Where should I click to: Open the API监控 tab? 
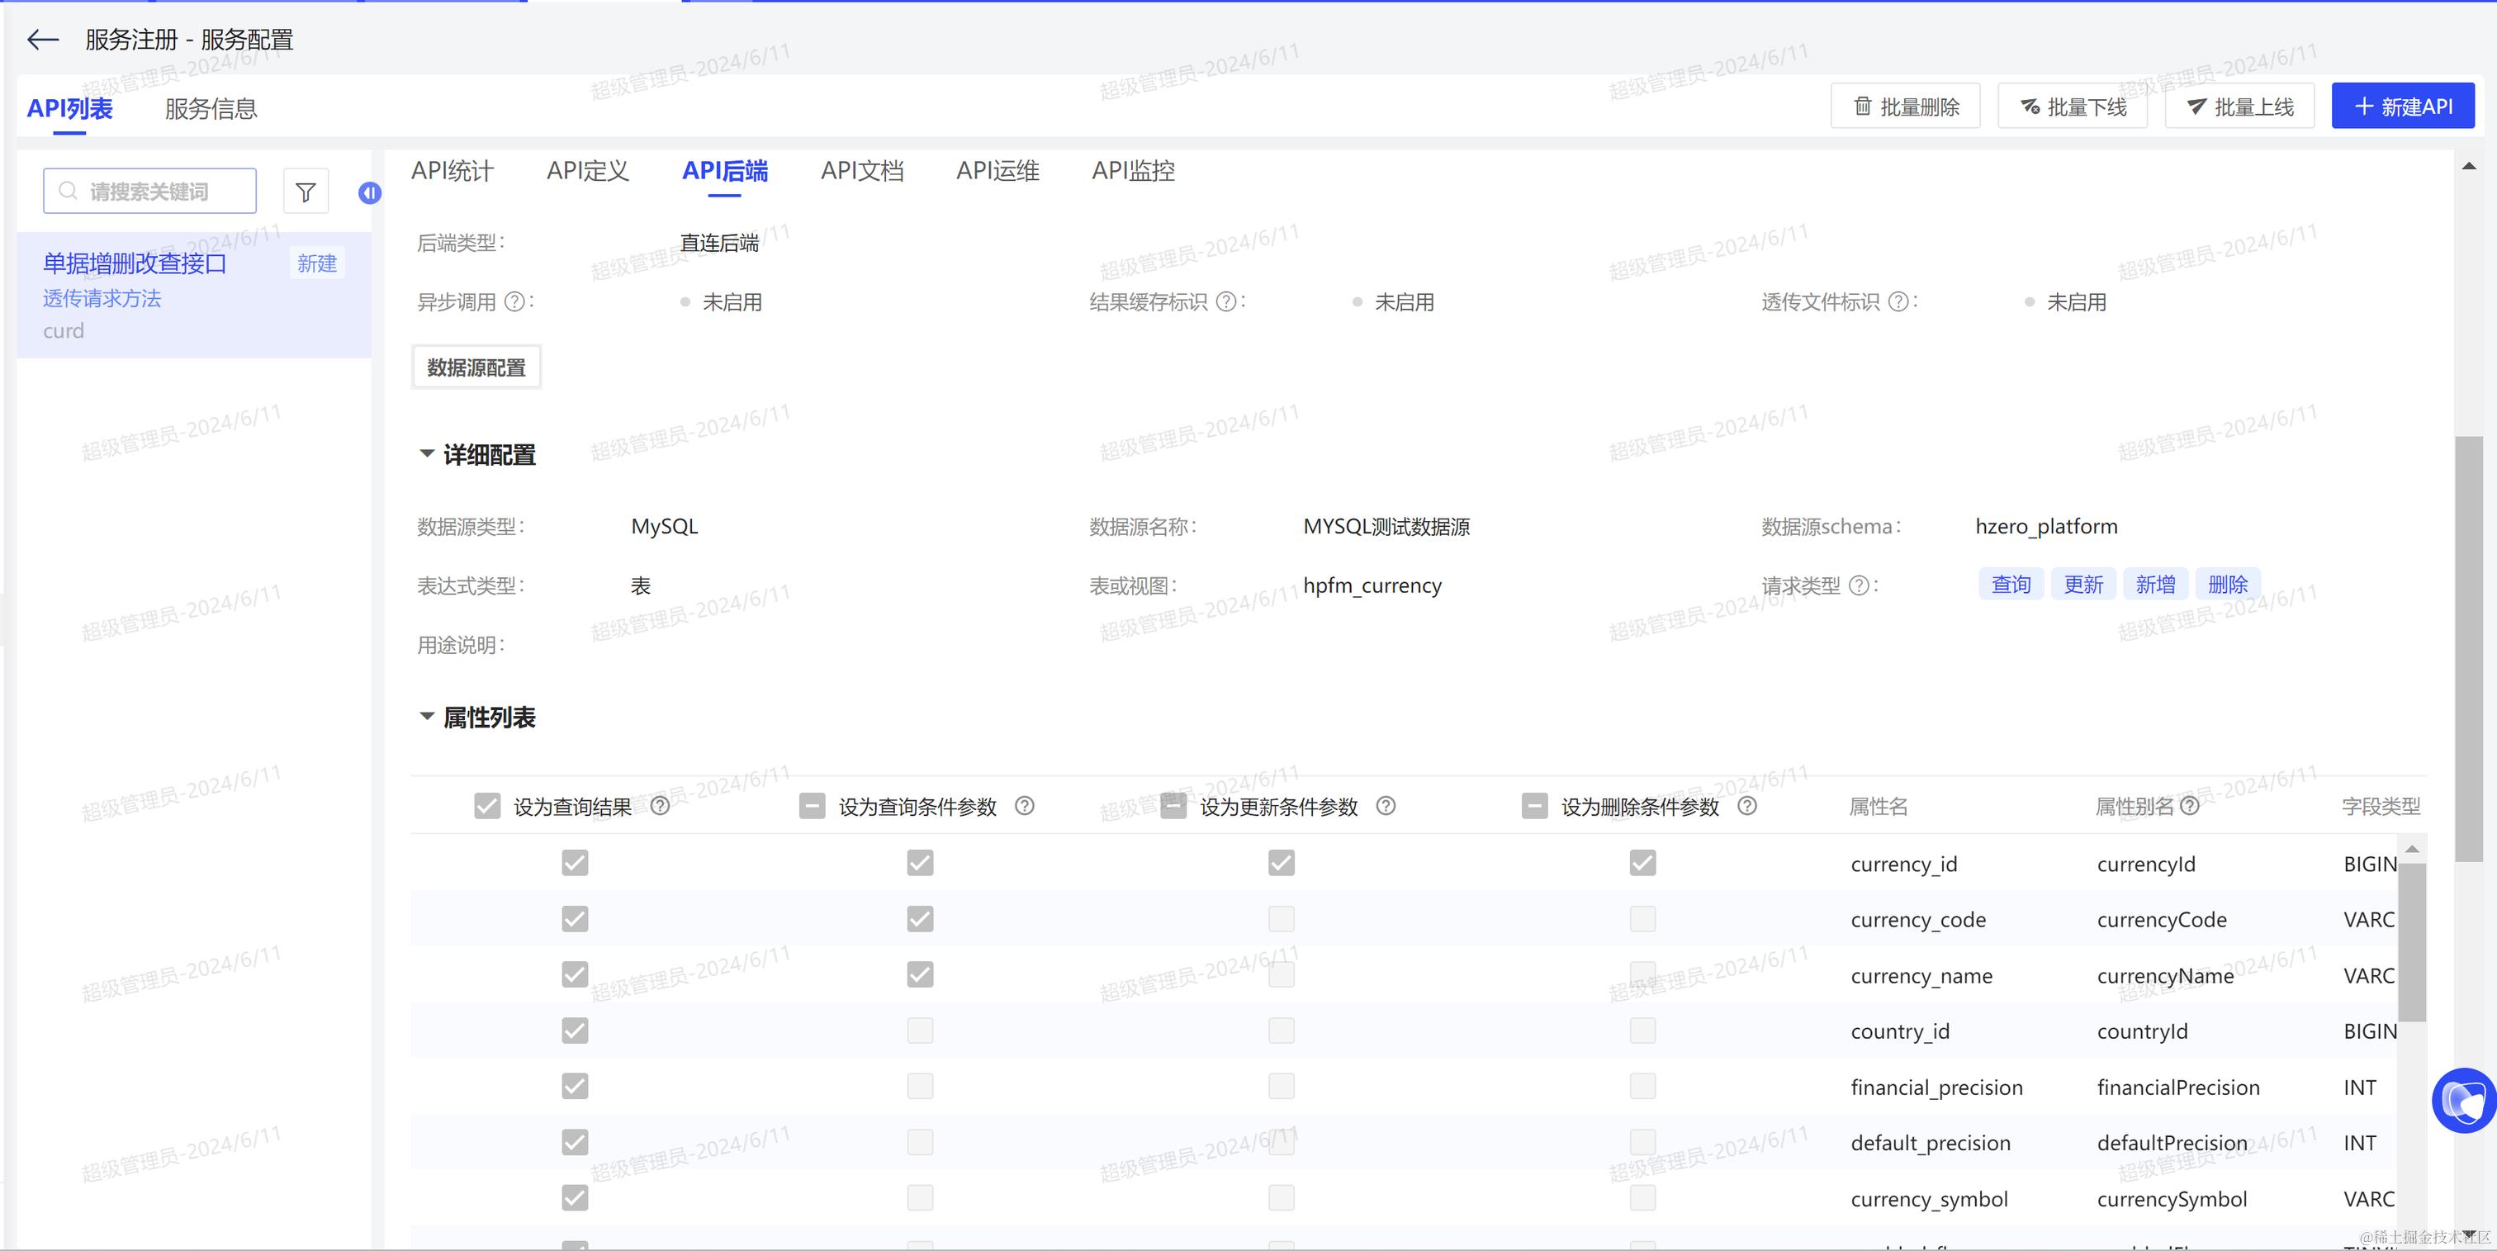1133,172
